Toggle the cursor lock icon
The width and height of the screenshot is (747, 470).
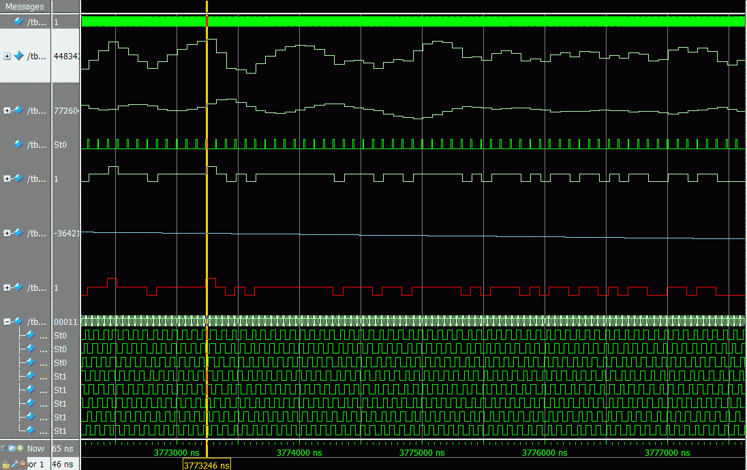click(x=5, y=465)
